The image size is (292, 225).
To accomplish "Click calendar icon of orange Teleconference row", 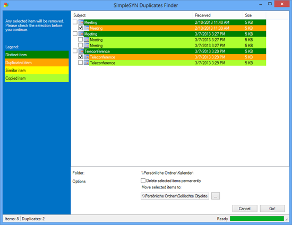I will (x=86, y=57).
